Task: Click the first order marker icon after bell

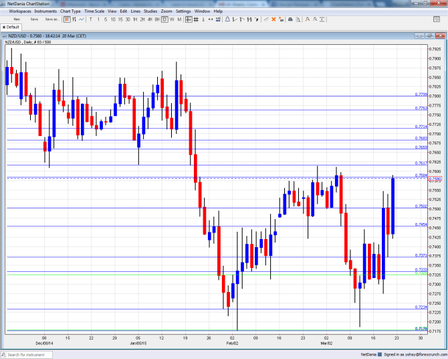Action: click(x=235, y=19)
